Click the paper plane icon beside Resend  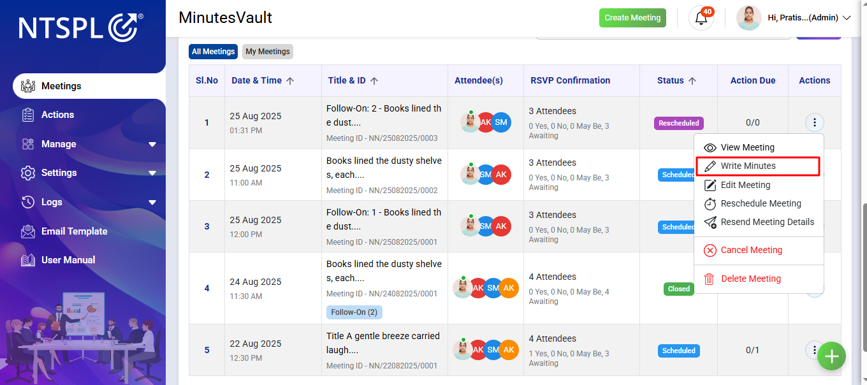click(710, 222)
